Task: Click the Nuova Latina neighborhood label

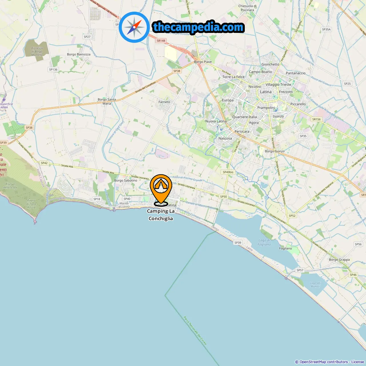Action: pos(216,121)
